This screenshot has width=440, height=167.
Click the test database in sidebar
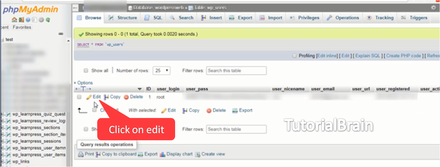click(x=9, y=40)
